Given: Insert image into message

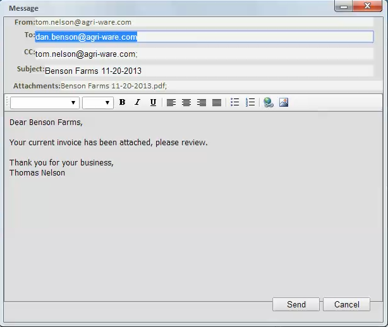Looking at the screenshot, I should click(x=284, y=102).
